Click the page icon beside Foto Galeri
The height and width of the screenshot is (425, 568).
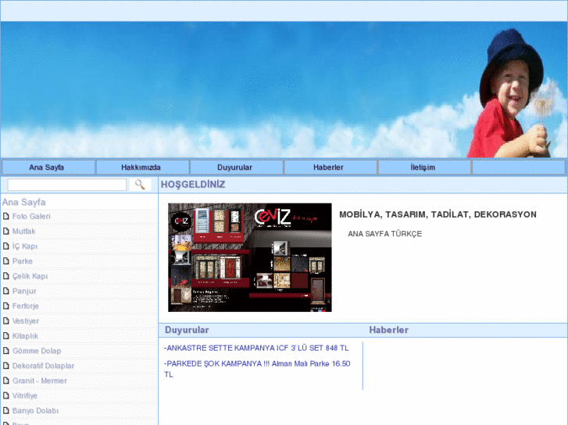point(5,216)
